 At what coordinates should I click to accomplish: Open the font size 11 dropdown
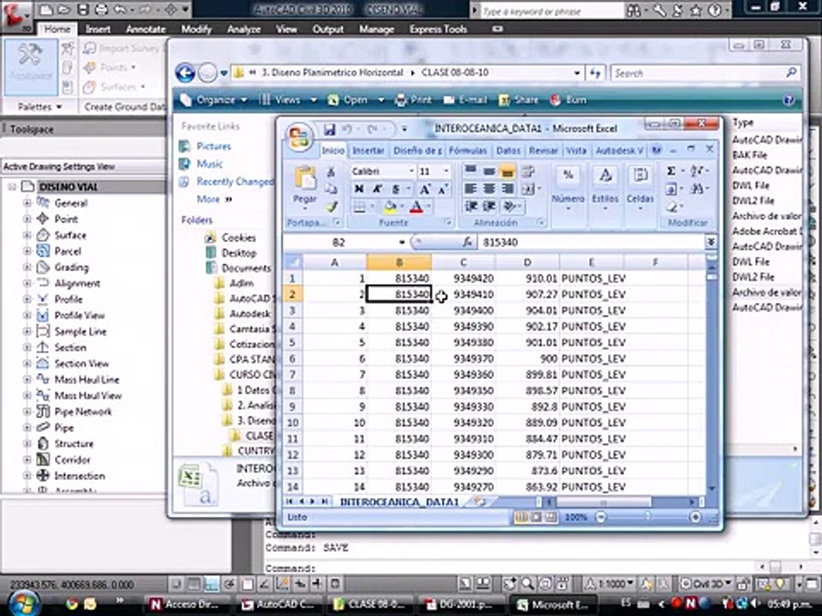pos(446,171)
